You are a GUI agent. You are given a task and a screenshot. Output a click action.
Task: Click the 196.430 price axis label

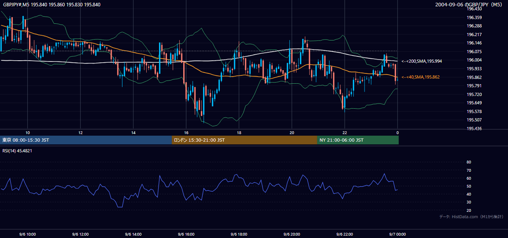point(474,9)
